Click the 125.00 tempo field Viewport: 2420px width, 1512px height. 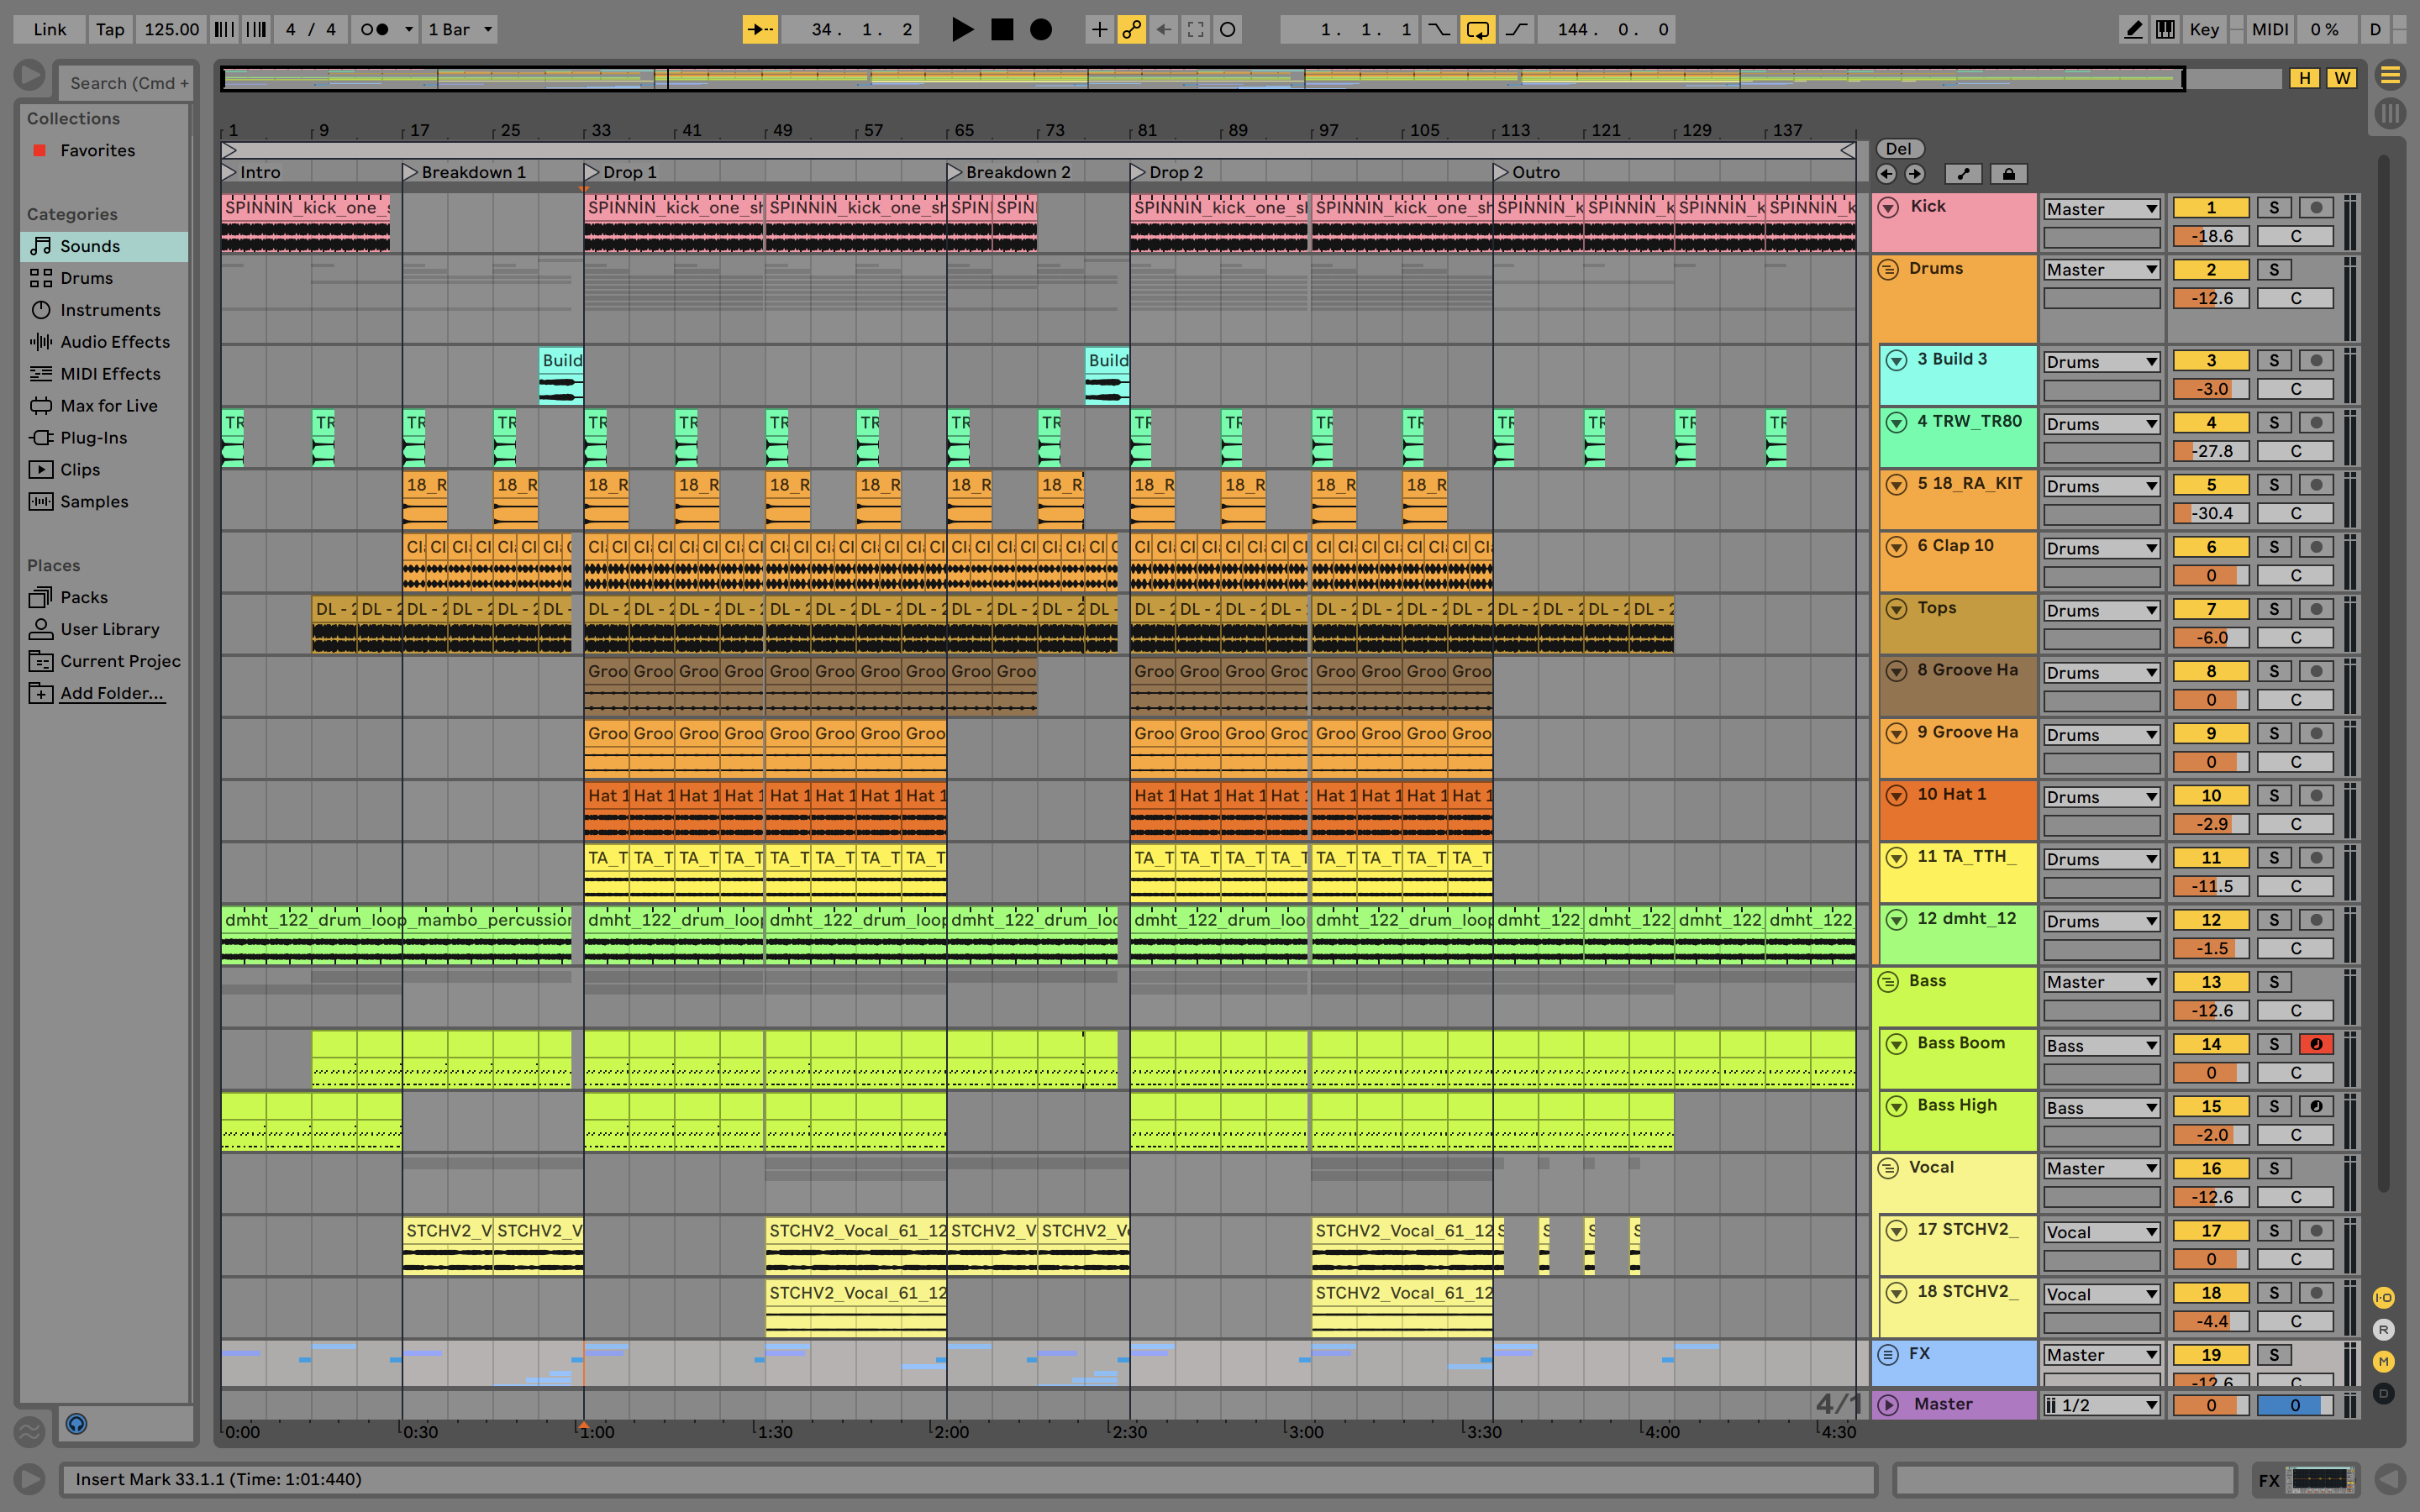[x=171, y=29]
